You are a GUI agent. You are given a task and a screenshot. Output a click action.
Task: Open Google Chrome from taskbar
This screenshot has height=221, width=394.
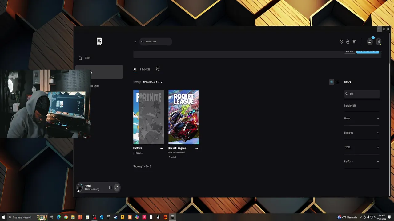[66, 217]
